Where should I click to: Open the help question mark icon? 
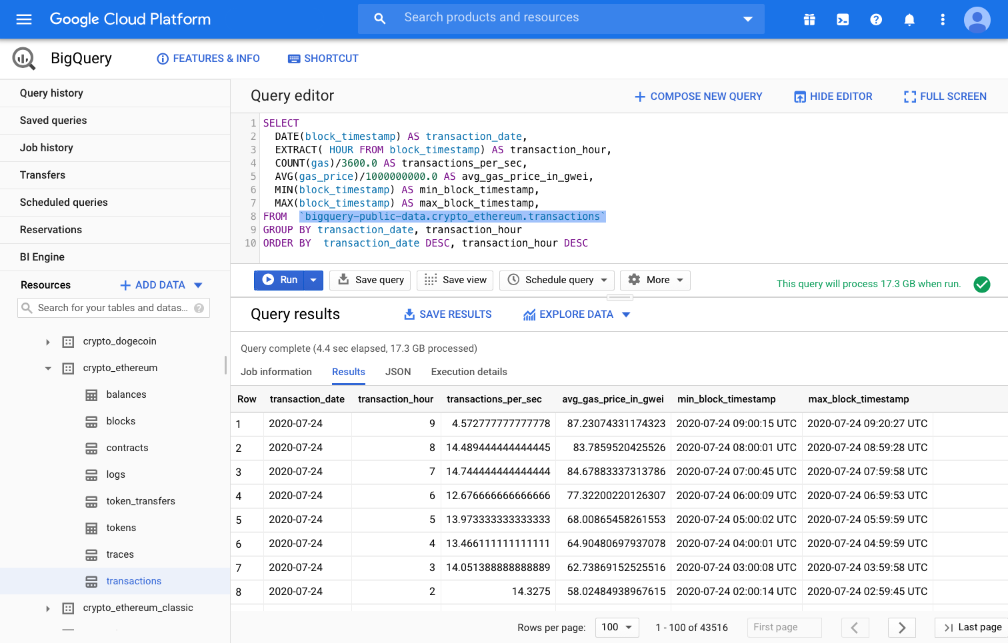(876, 19)
